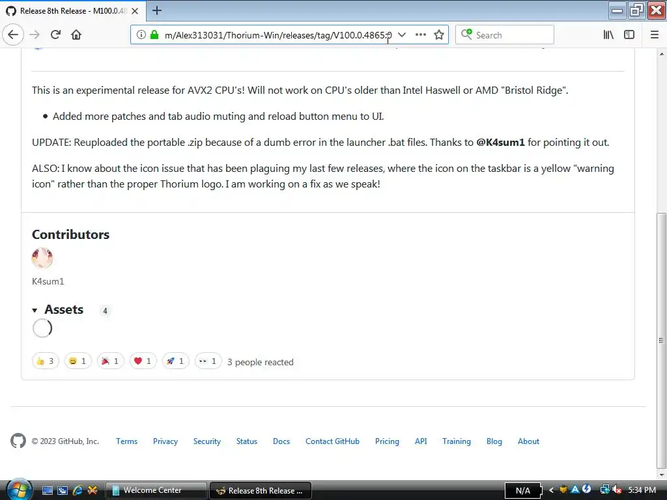
Task: Open the page actions three-dot menu
Action: tap(420, 35)
